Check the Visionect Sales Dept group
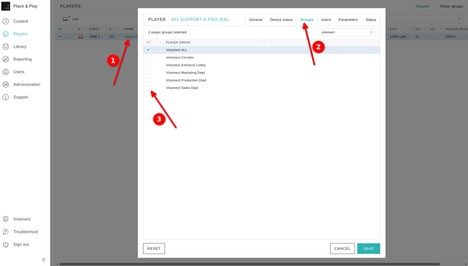Viewport: 468px width, 266px height. click(x=148, y=88)
